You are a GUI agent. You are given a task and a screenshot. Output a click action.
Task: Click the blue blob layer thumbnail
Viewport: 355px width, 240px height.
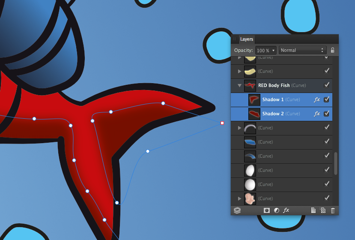tap(250, 142)
